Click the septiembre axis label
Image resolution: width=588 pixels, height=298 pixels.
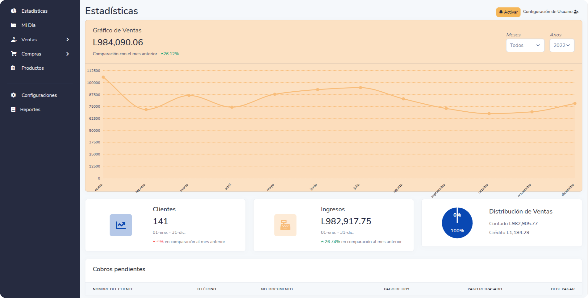click(438, 191)
